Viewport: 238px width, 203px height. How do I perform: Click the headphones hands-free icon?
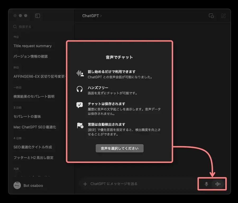click(80, 89)
